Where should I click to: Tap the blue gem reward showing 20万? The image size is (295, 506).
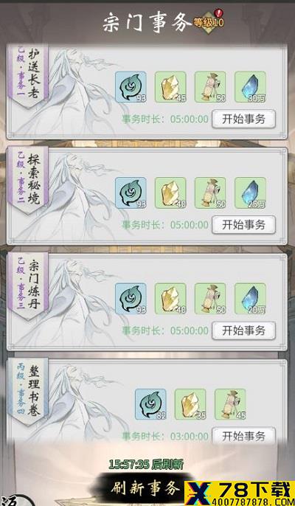coord(250,299)
